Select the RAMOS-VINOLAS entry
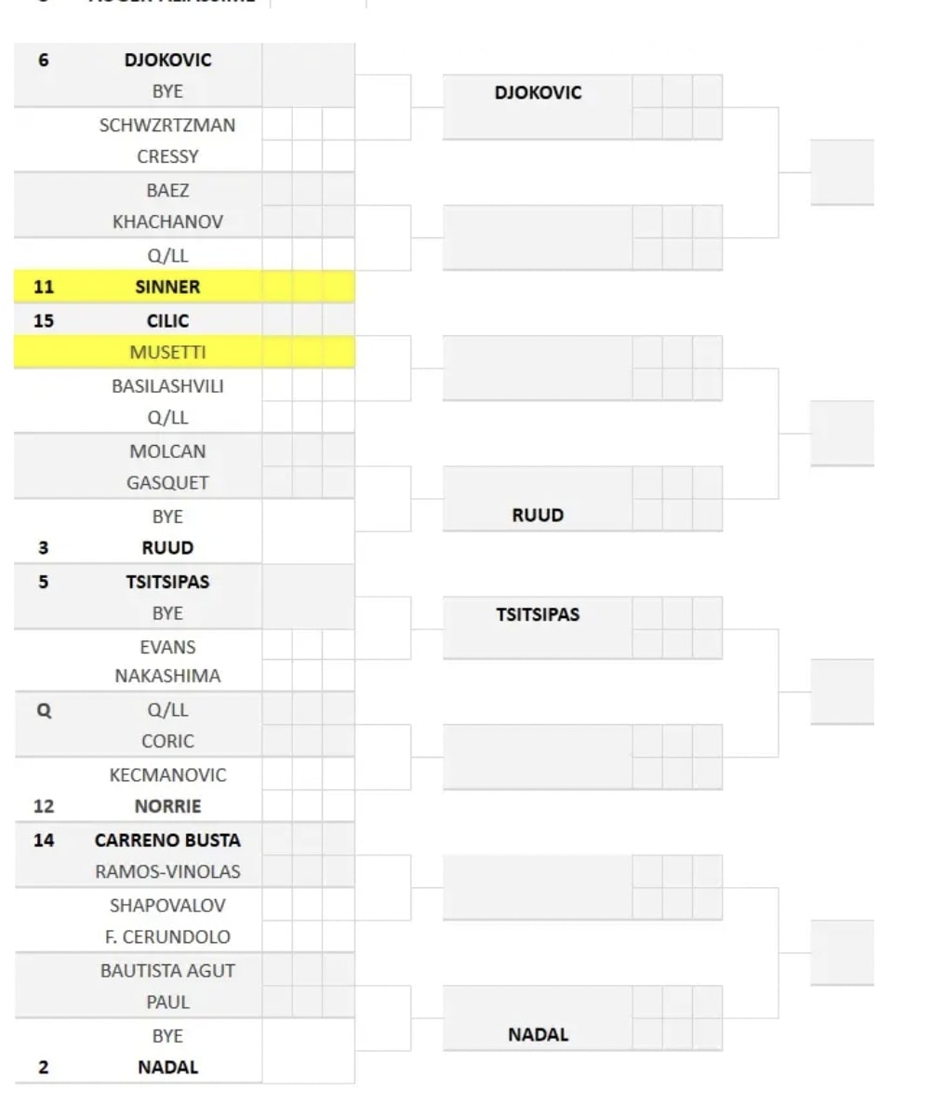 167,872
